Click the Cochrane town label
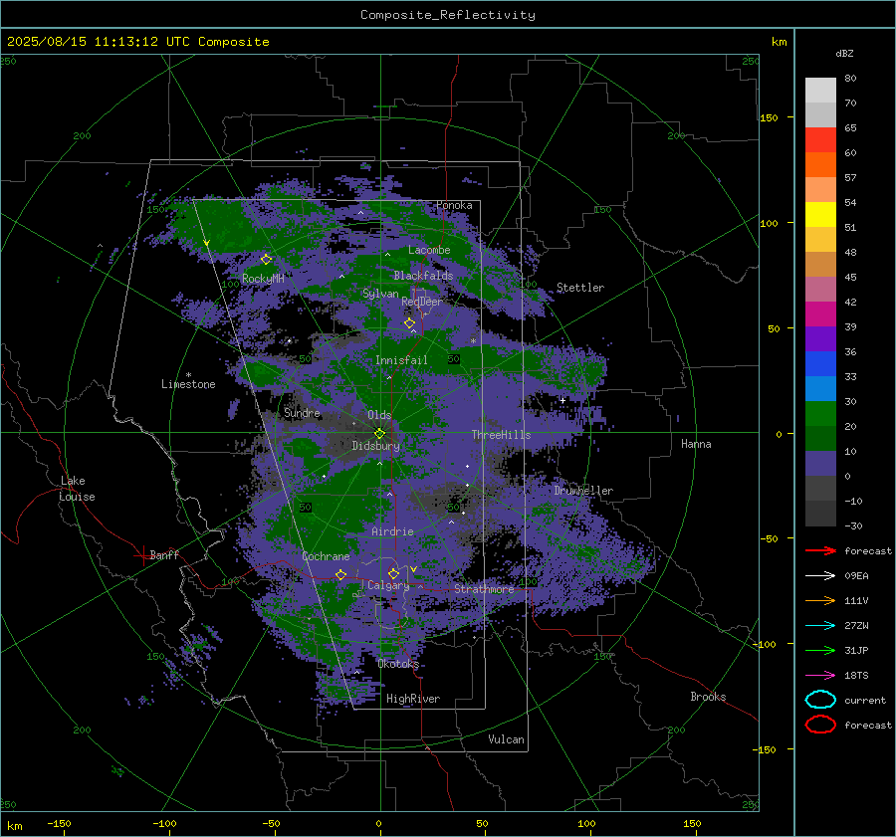The height and width of the screenshot is (837, 896). pyautogui.click(x=326, y=556)
